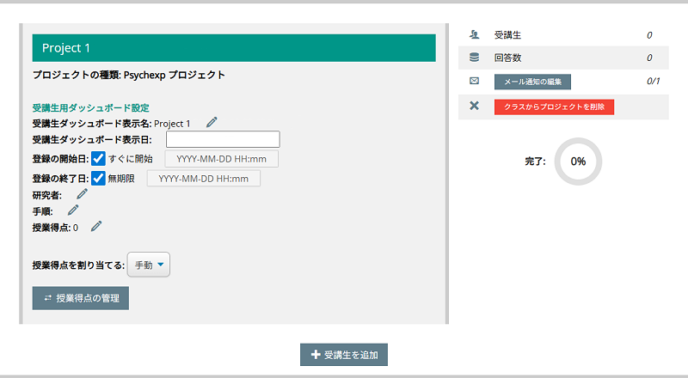Click the 0% completion progress ring

pos(578,161)
